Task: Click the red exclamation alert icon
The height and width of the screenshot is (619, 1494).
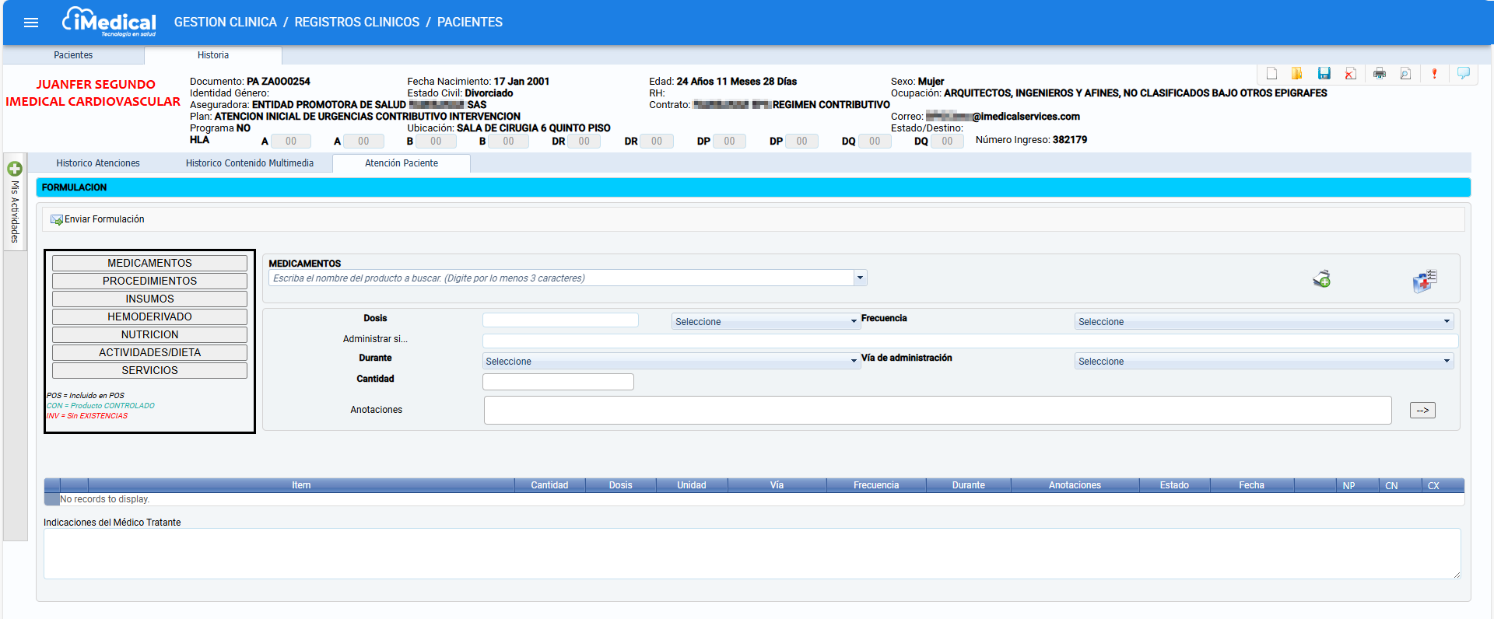Action: pos(1434,73)
